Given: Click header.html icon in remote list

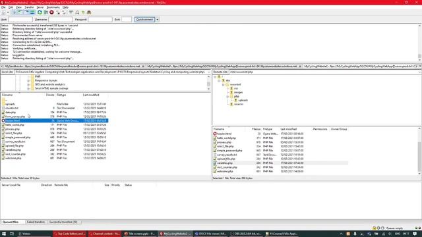Looking at the screenshot, I should (215, 134).
